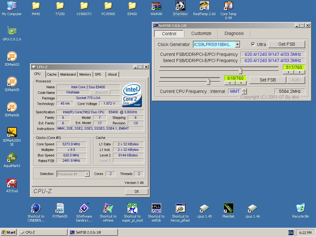
Task: Launch RealTemp 2.60 from the desktop
Action: pyautogui.click(x=204, y=8)
